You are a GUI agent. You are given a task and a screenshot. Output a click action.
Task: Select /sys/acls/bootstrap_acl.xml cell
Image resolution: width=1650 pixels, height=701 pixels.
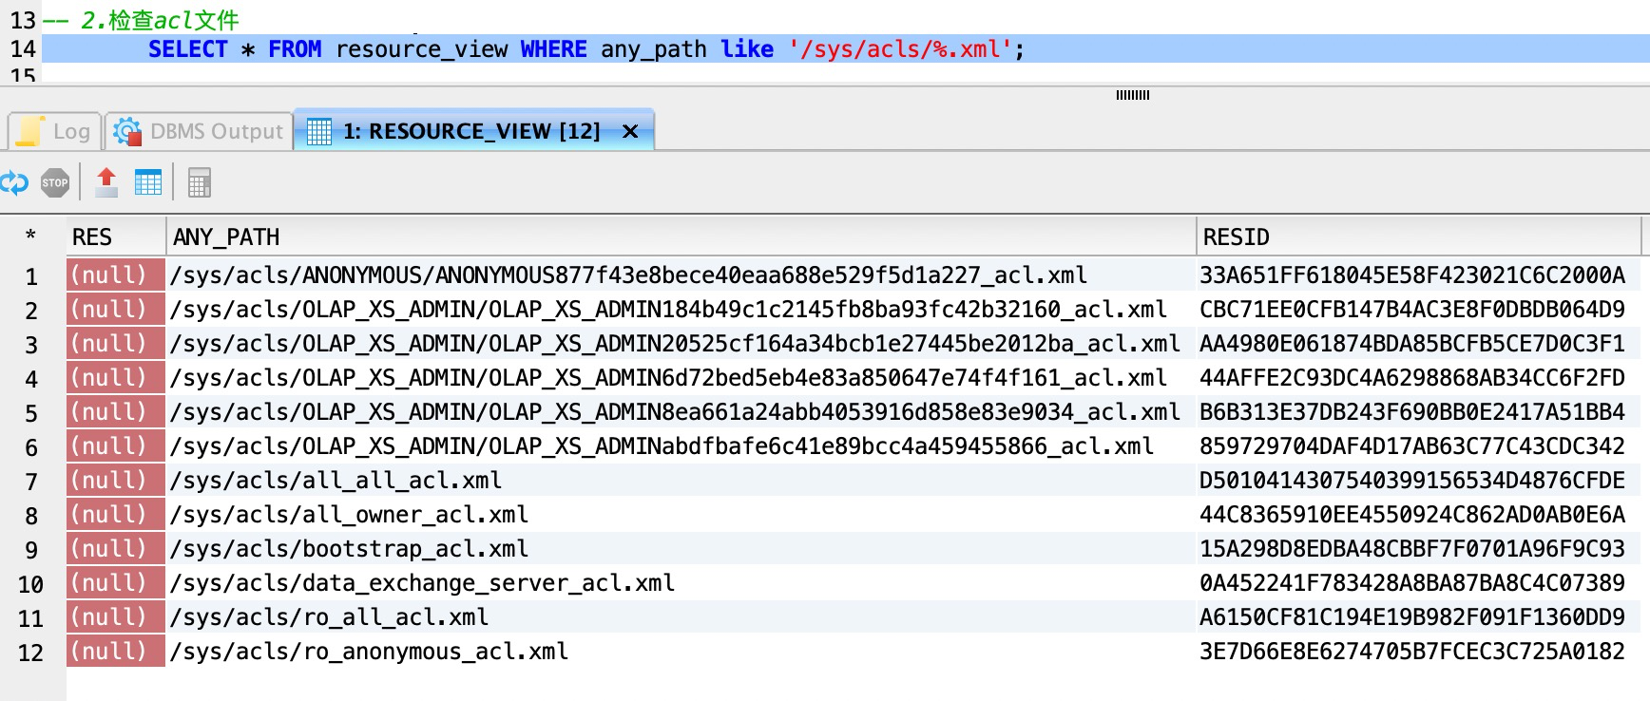point(681,549)
